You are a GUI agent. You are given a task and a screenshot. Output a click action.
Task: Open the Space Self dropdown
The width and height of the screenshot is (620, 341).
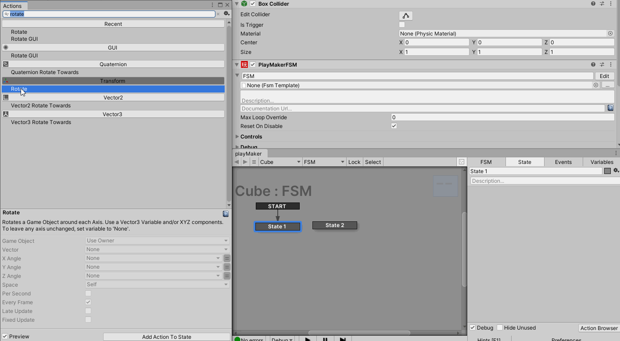(x=157, y=284)
